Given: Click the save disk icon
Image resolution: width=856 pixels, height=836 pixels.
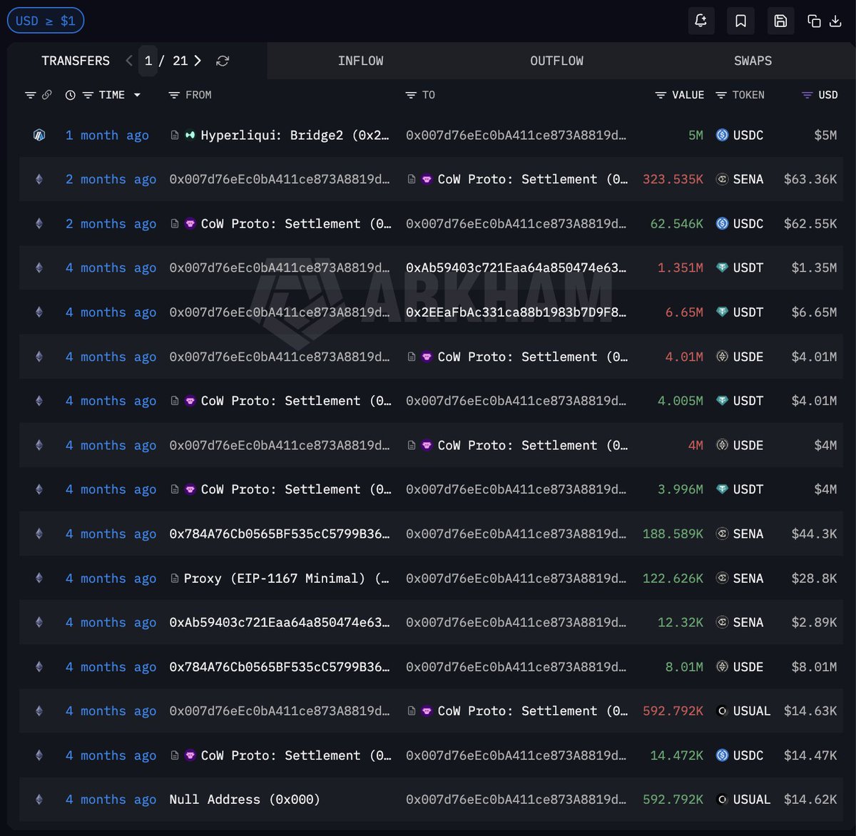Looking at the screenshot, I should tap(780, 21).
